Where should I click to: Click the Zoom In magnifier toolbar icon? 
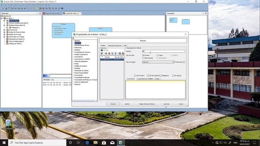coord(50,9)
